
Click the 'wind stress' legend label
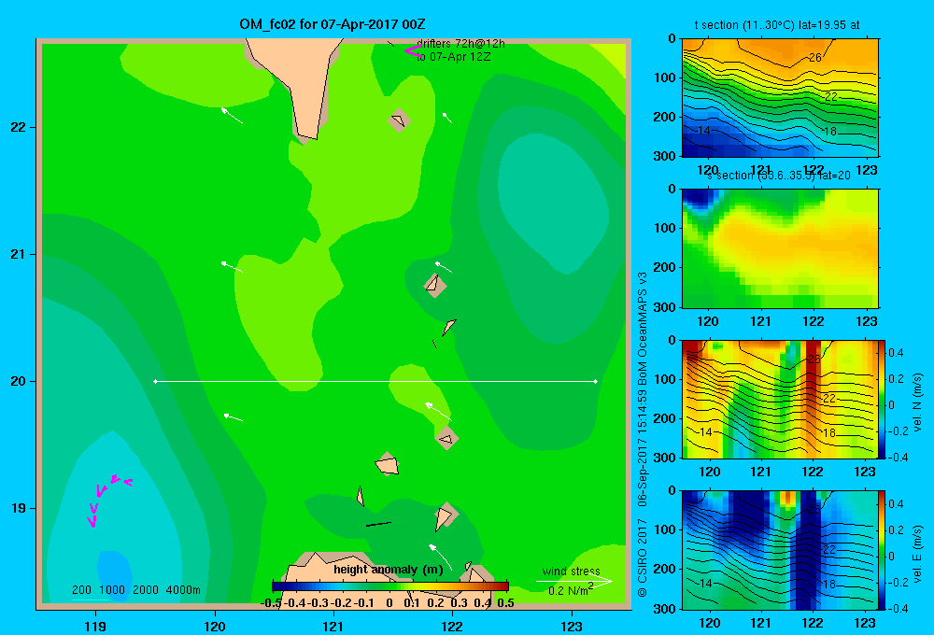click(571, 571)
